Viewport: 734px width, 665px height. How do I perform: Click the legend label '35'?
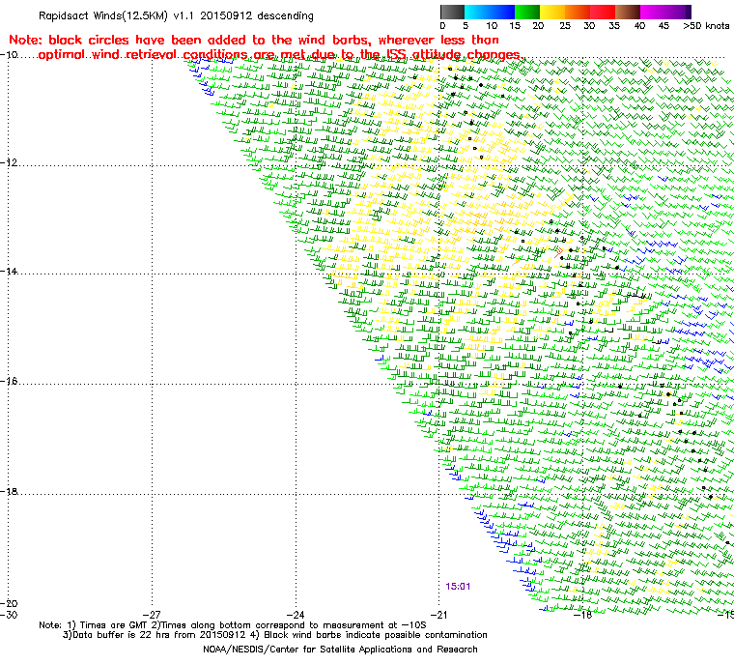coord(614,26)
